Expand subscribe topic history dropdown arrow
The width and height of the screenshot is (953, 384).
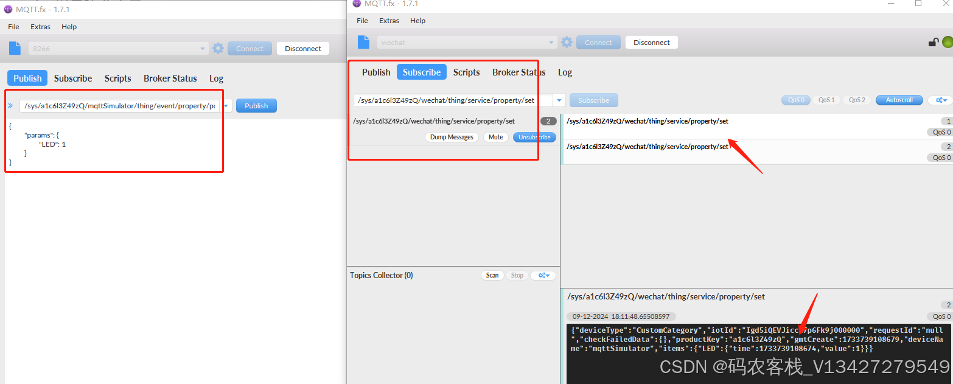tap(560, 100)
